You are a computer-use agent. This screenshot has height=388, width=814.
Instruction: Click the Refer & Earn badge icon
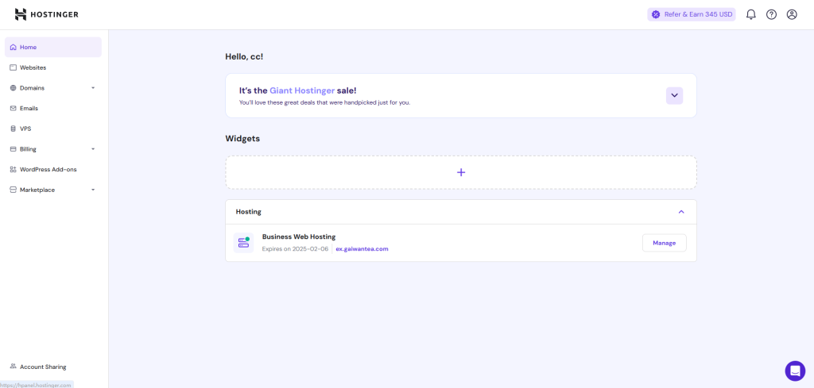(656, 14)
